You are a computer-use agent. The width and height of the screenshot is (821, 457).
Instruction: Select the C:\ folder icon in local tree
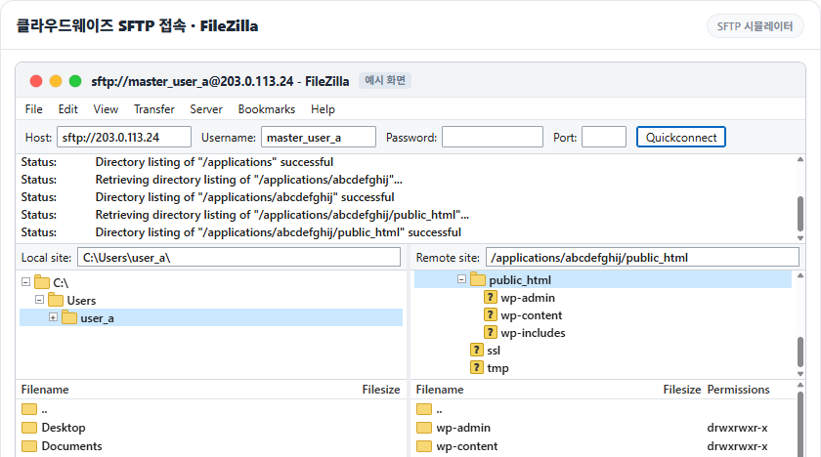(42, 282)
